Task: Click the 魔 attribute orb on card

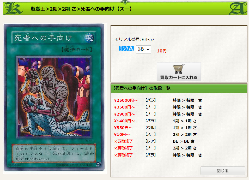Action: tap(89, 38)
